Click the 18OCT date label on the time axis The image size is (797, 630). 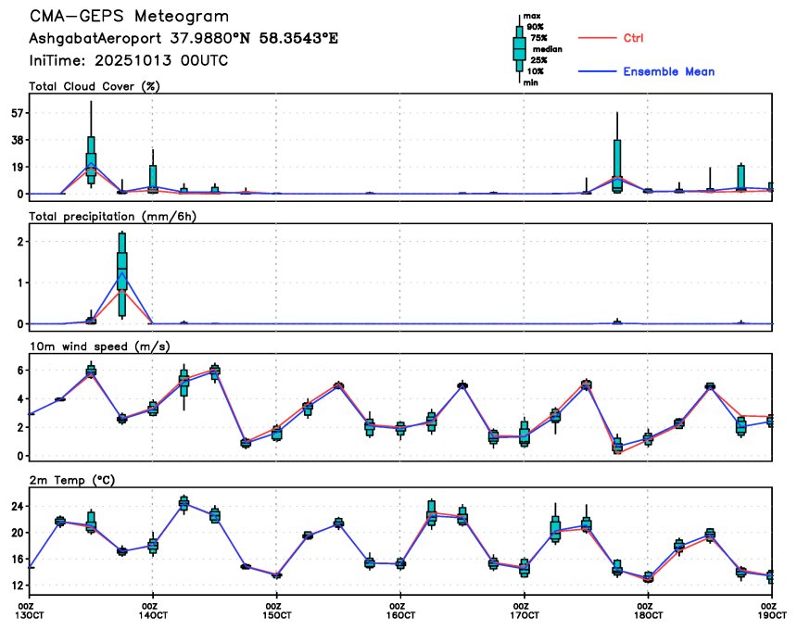pos(648,612)
